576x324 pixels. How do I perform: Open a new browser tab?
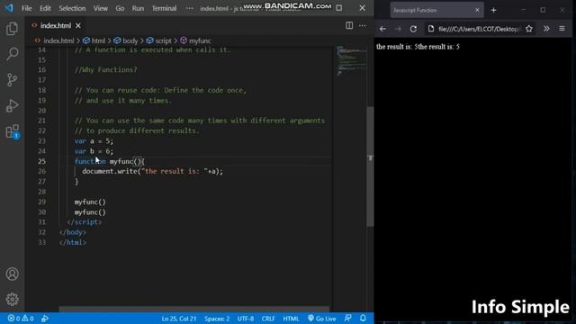pyautogui.click(x=494, y=10)
